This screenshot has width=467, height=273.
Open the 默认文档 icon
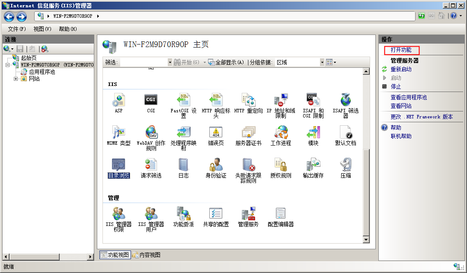click(x=345, y=133)
